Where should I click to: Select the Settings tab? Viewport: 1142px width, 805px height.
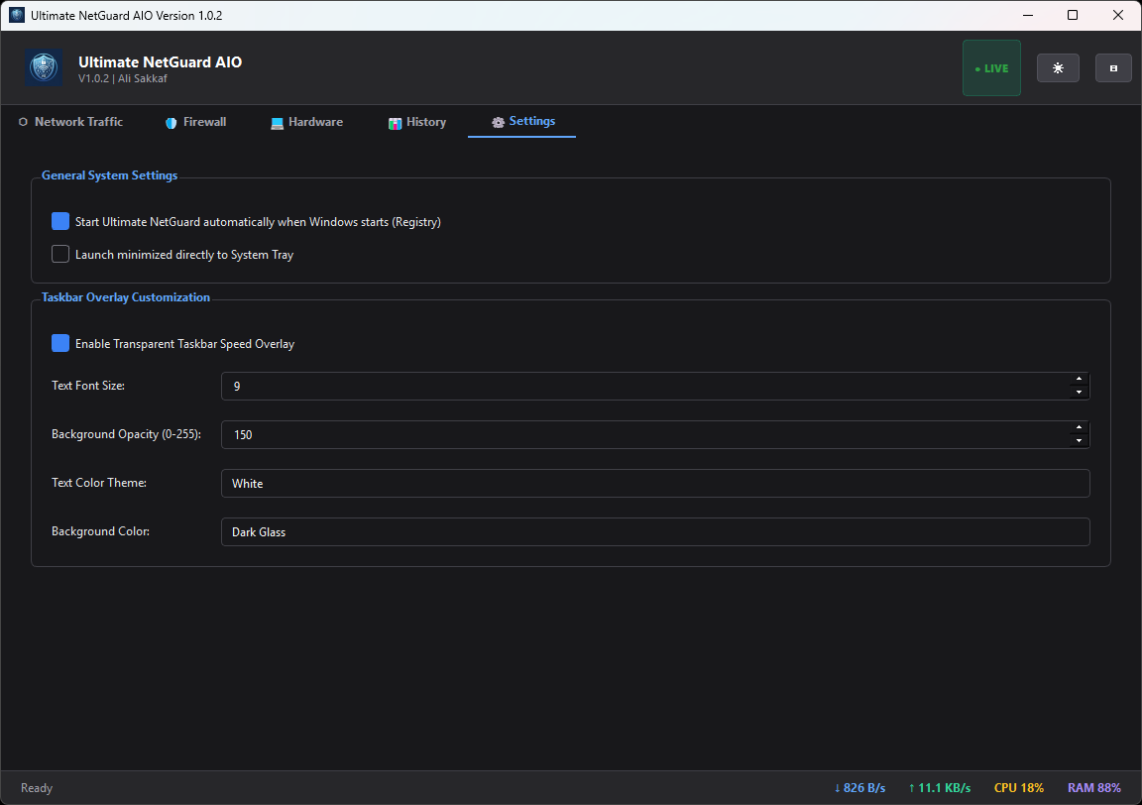(522, 122)
